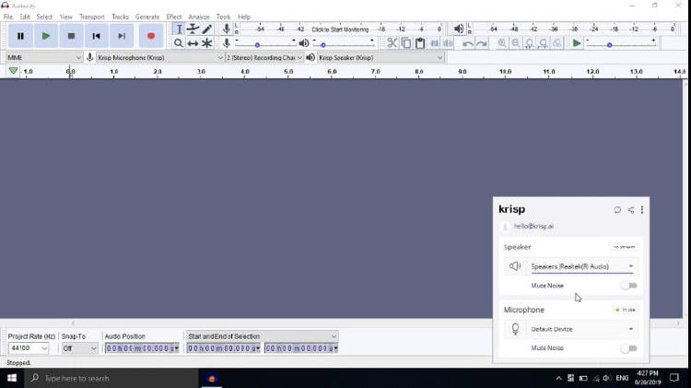Open Krisp three-dot options menu
The height and width of the screenshot is (388, 691).
(x=642, y=210)
